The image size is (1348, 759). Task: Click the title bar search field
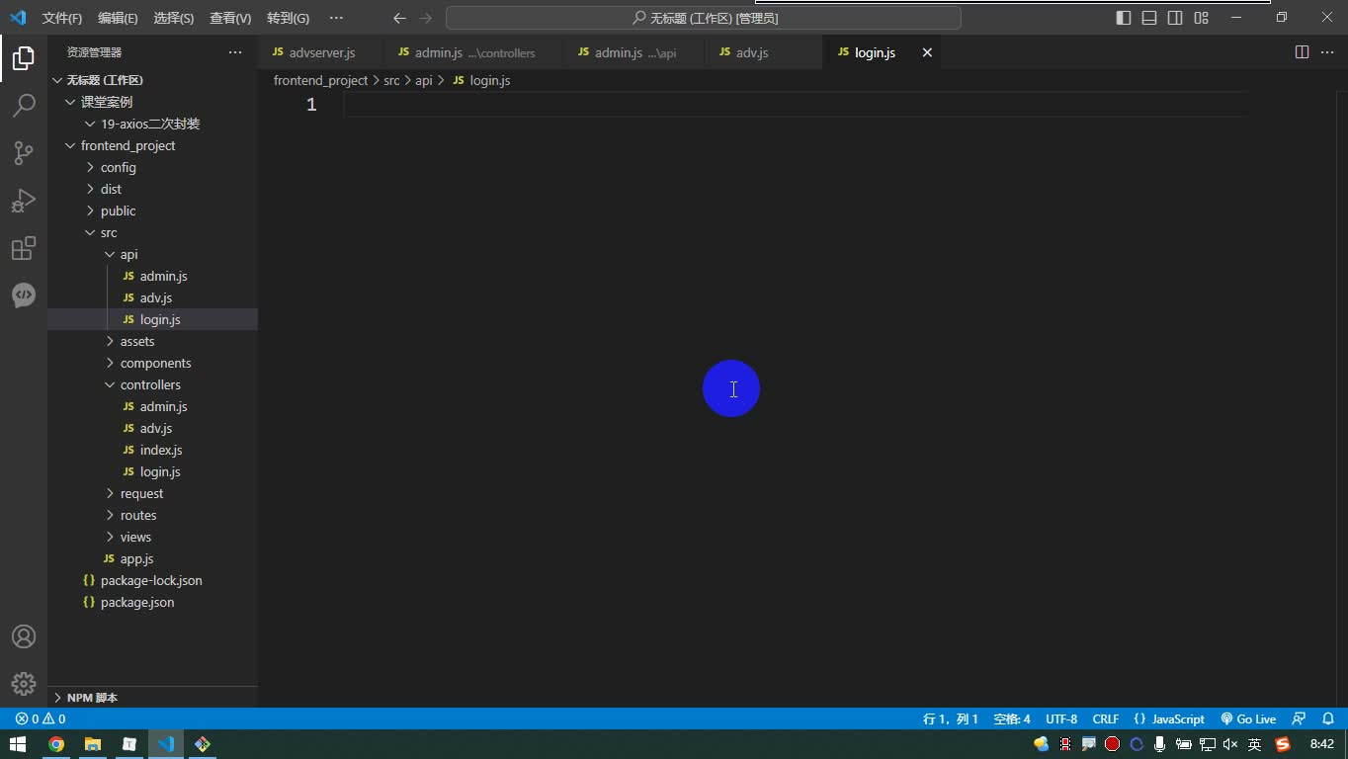point(704,18)
